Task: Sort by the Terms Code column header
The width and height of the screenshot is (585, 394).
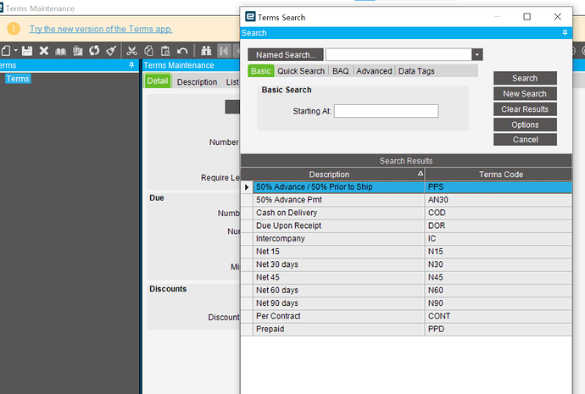Action: pyautogui.click(x=499, y=175)
